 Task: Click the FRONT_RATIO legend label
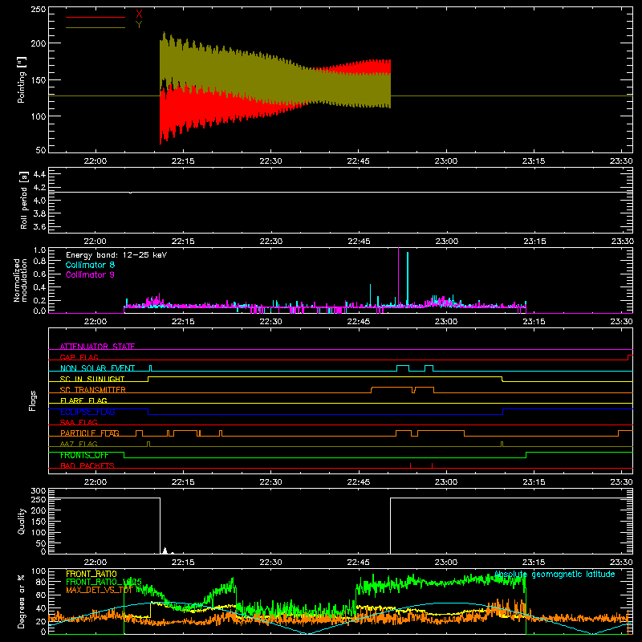coord(91,574)
